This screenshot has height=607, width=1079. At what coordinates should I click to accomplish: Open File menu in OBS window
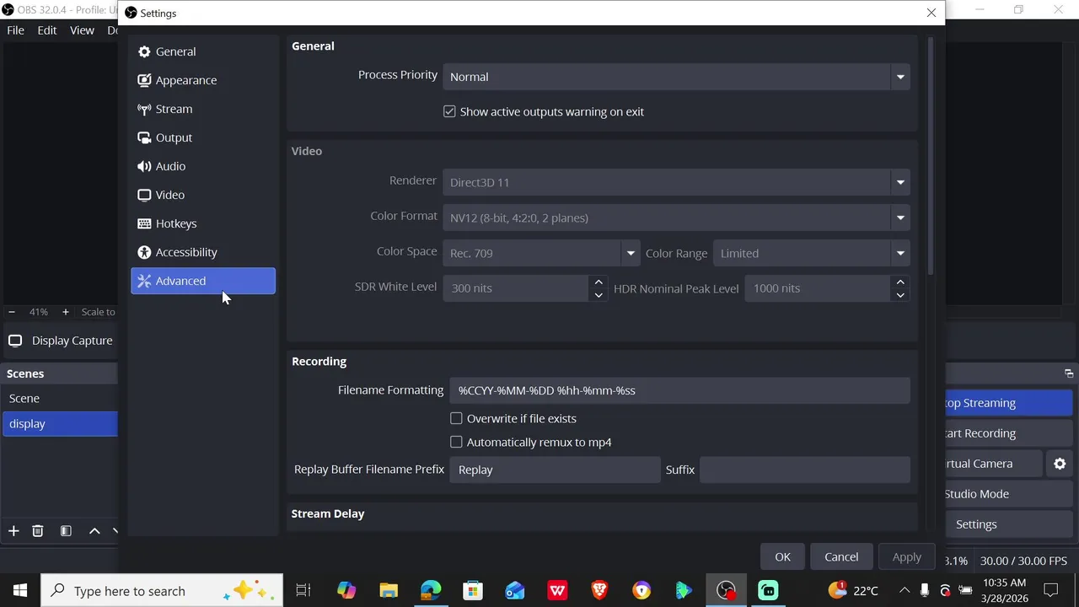[15, 30]
